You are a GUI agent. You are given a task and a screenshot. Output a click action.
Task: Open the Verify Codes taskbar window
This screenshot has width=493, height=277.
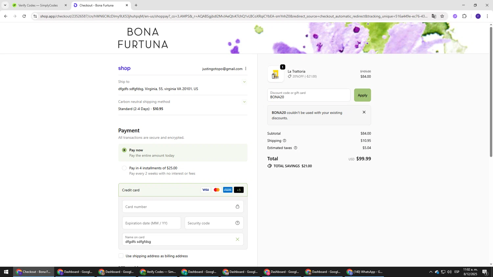(158, 272)
